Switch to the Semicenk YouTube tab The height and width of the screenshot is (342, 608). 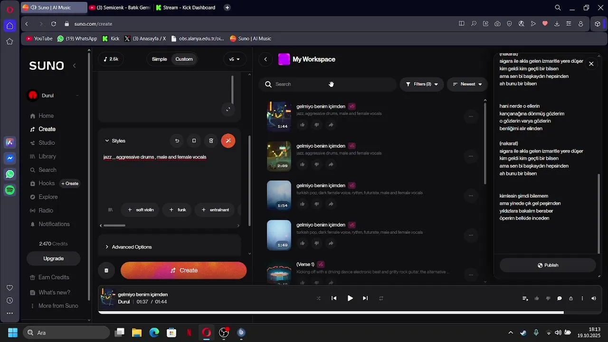(119, 8)
